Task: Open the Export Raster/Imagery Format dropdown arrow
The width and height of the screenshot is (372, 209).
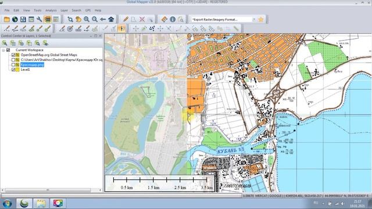Action: (254, 19)
